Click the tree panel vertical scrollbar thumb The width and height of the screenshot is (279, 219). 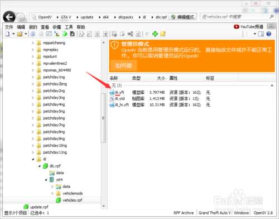[103, 118]
